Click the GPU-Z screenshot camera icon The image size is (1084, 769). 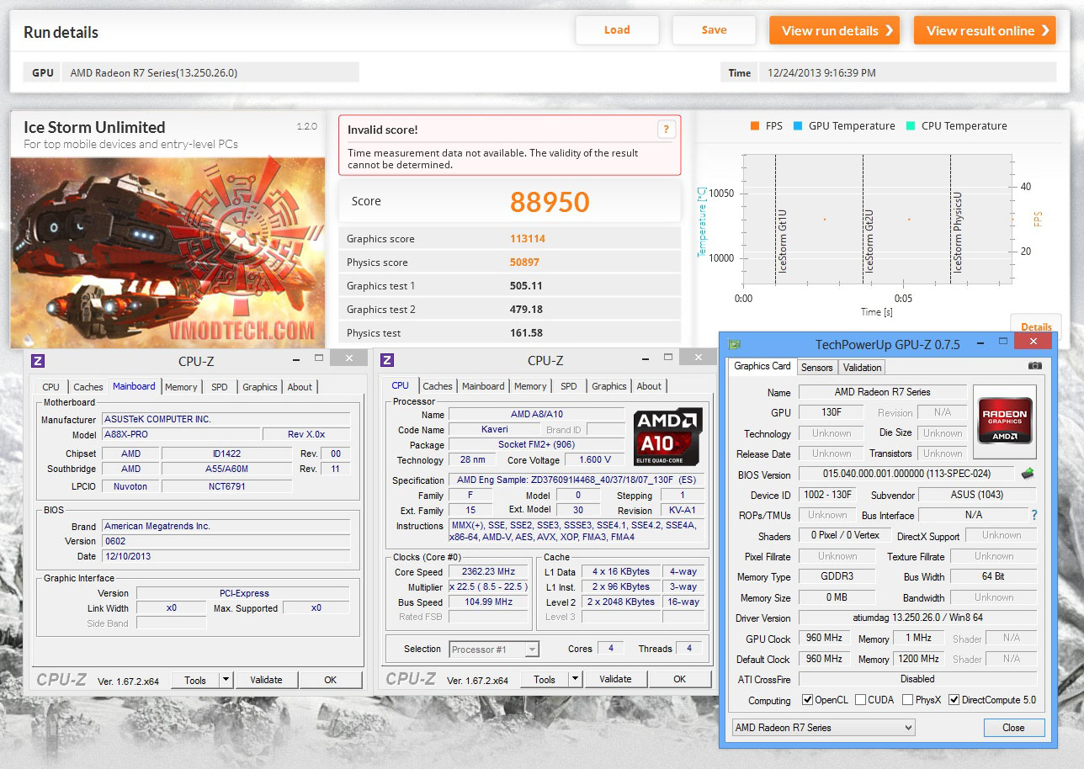click(1034, 366)
